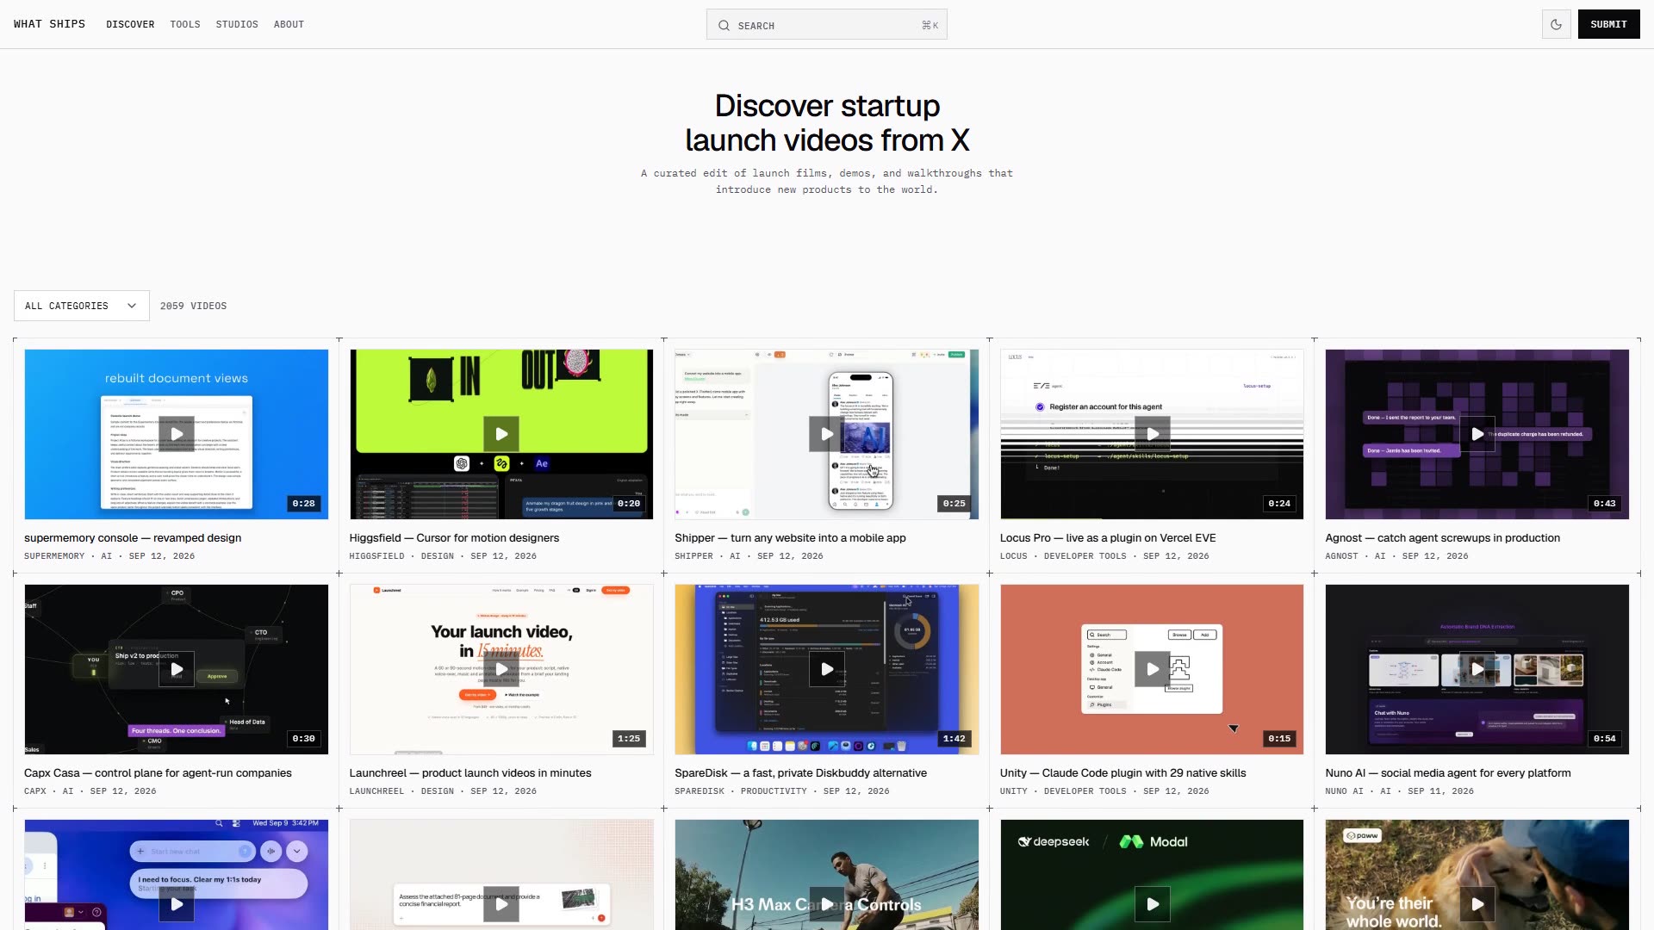Open title 'supermemory console — revamped design'
1654x930 pixels.
[x=133, y=538]
